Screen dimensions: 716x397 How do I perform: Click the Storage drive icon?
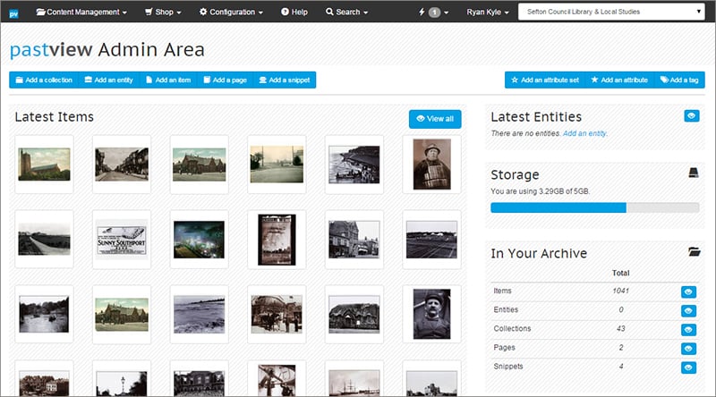tap(693, 173)
